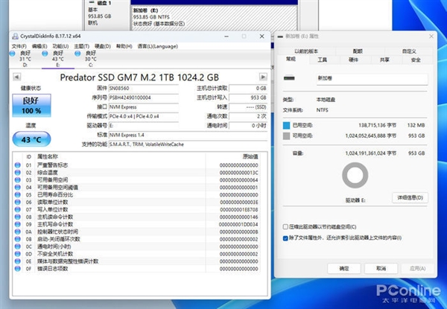Image resolution: width=447 pixels, height=309 pixels.
Task: Click the 应用(A) button
Action: coord(418,268)
